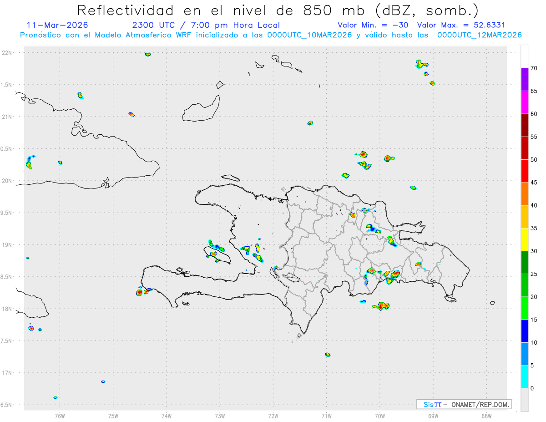Screen dimensions: 546x422
Task: Click the '70W' longitude label
Action: pos(380,416)
